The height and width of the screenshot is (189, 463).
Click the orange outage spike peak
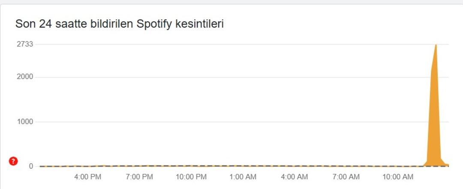436,45
